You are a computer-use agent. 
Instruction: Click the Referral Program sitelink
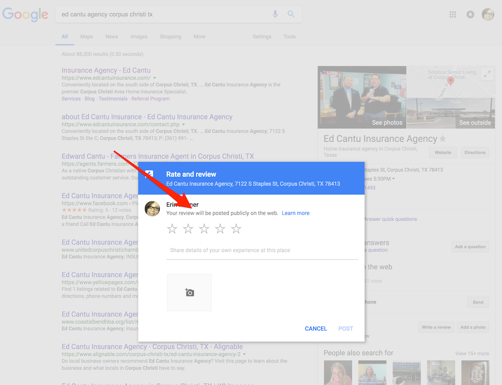point(150,99)
